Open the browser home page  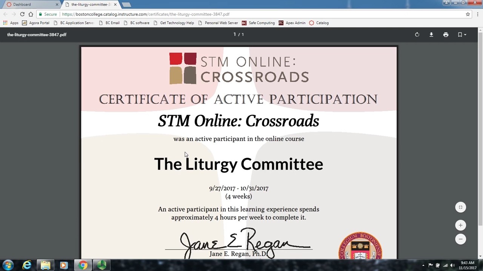31,14
